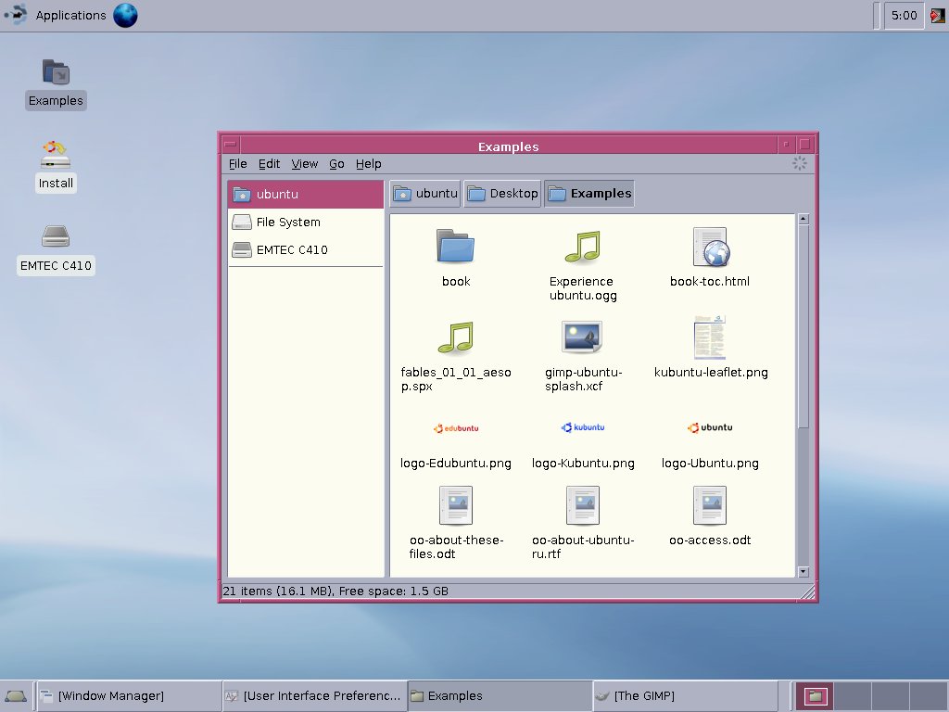This screenshot has width=949, height=712.
Task: Switch to the first workspace in pager
Action: (x=815, y=696)
